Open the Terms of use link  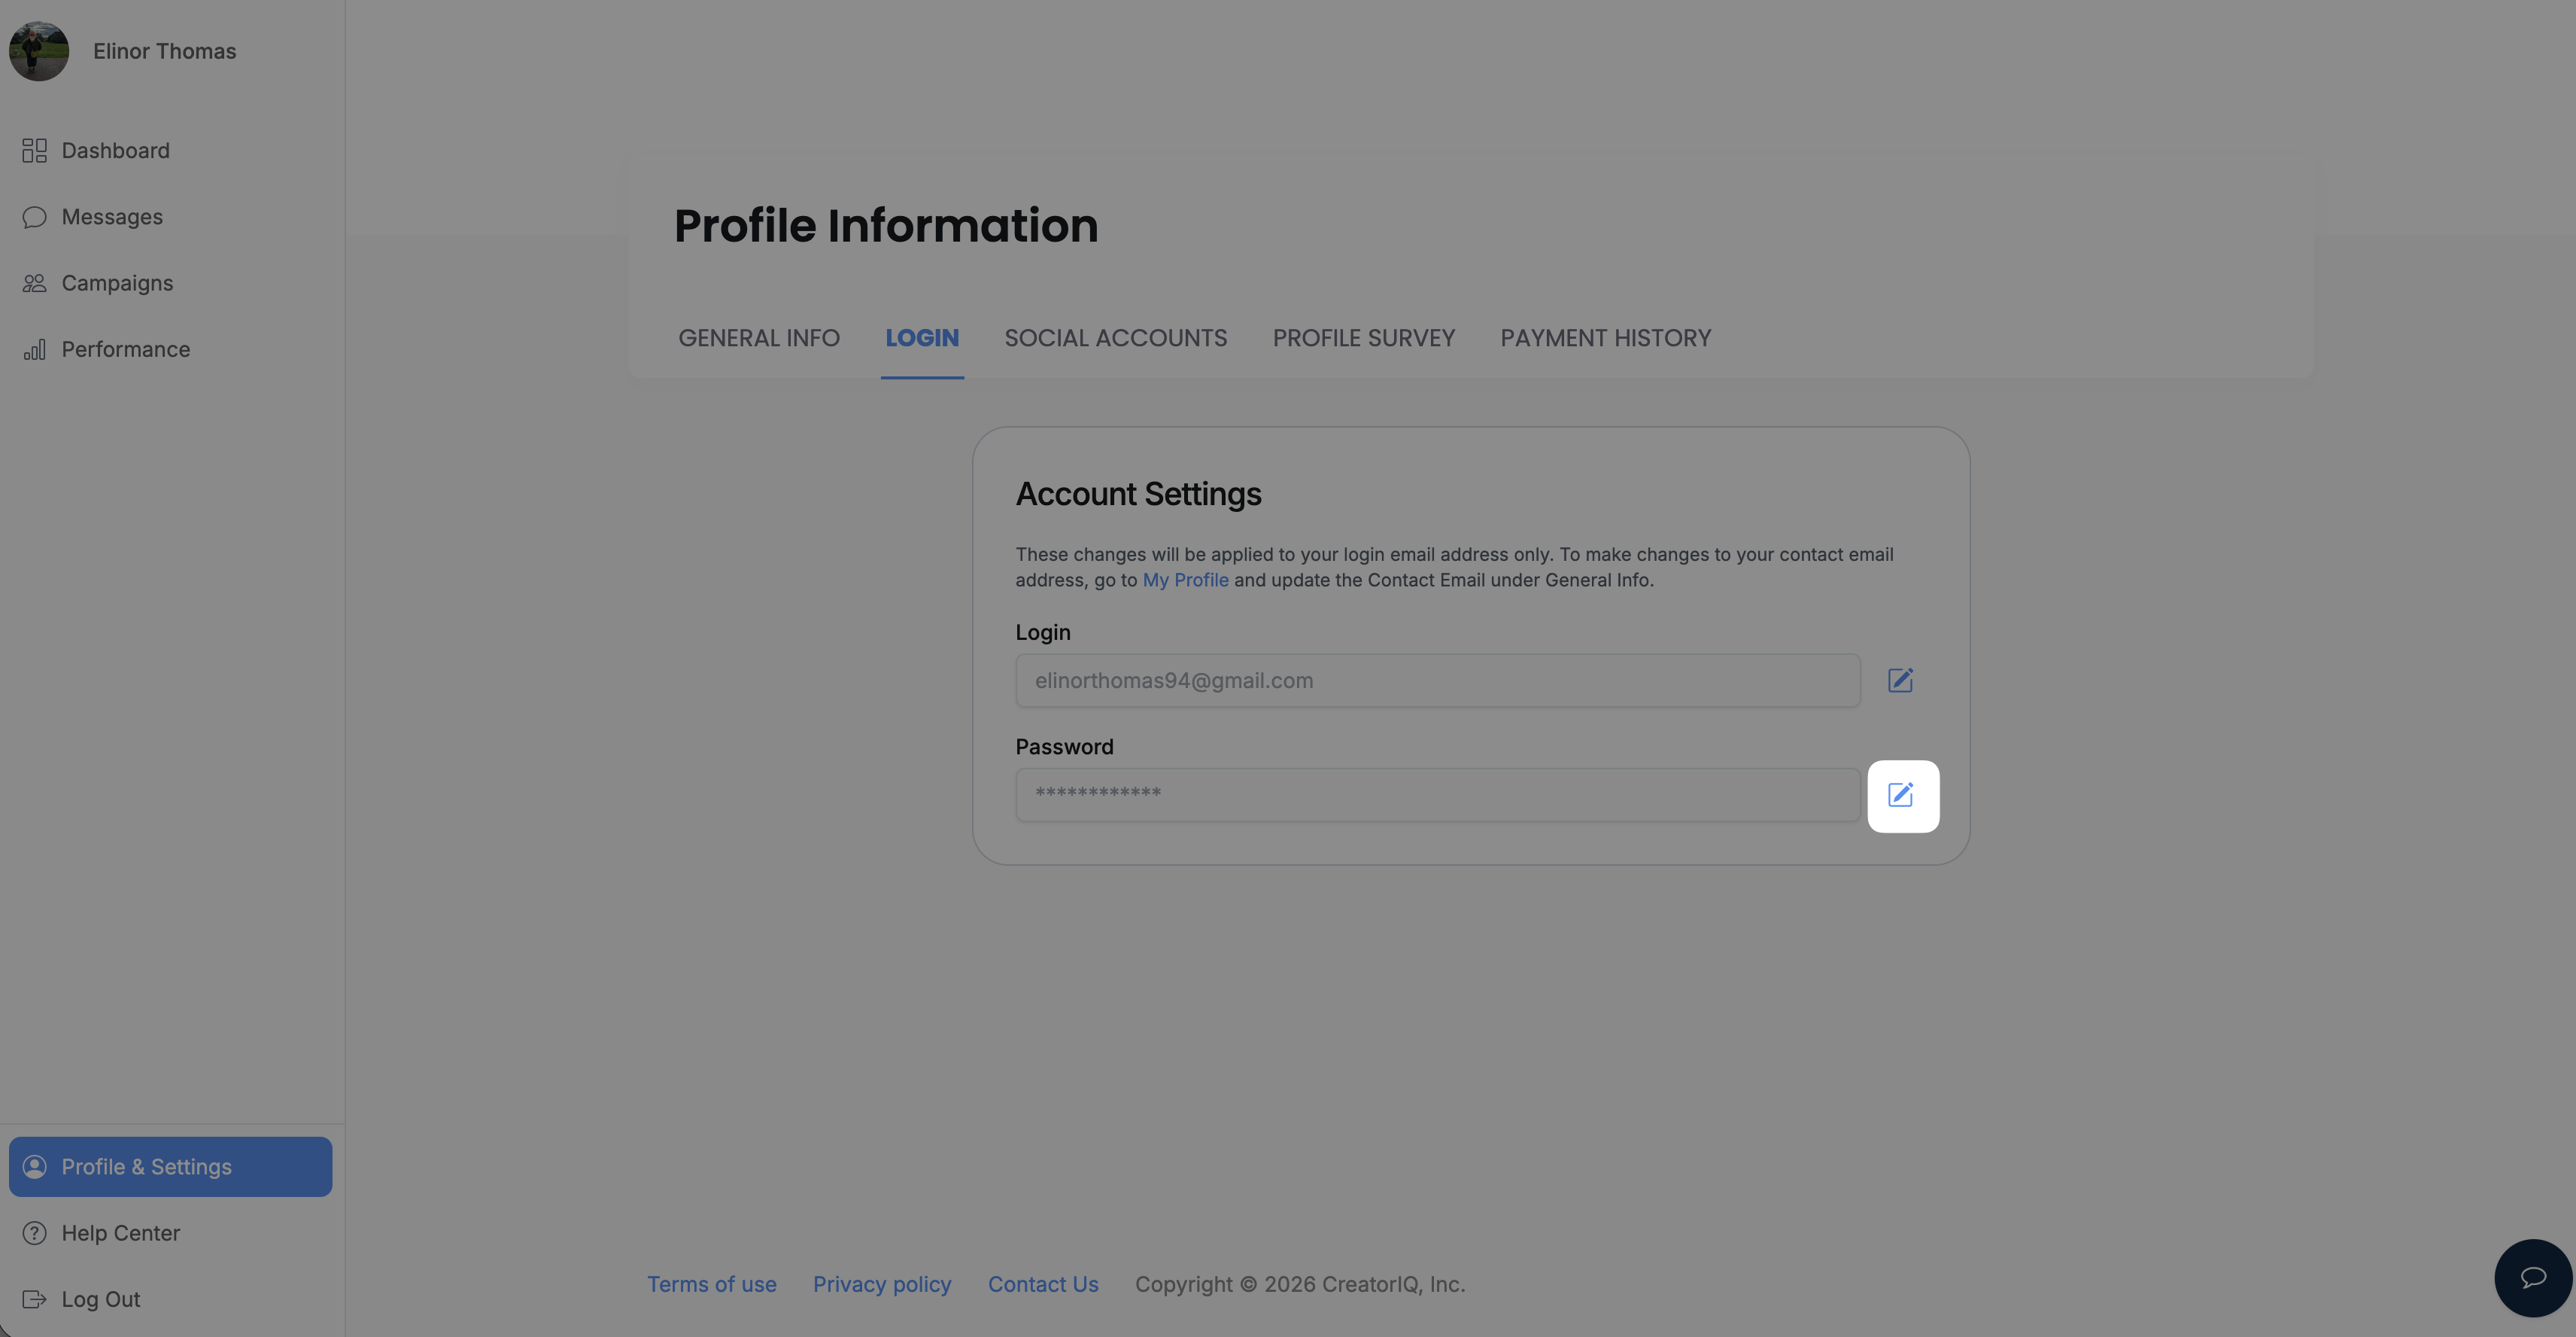coord(711,1284)
